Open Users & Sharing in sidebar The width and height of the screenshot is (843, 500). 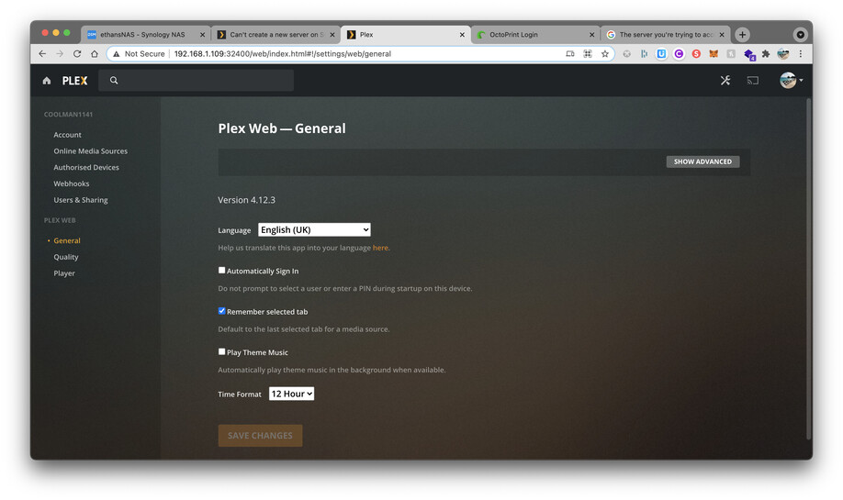pyautogui.click(x=81, y=200)
